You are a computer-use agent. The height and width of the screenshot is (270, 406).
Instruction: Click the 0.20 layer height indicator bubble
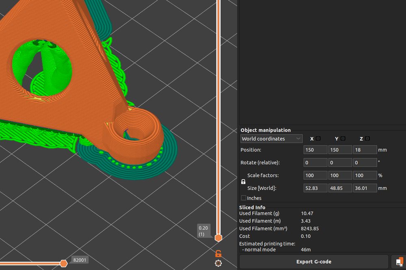(x=203, y=231)
